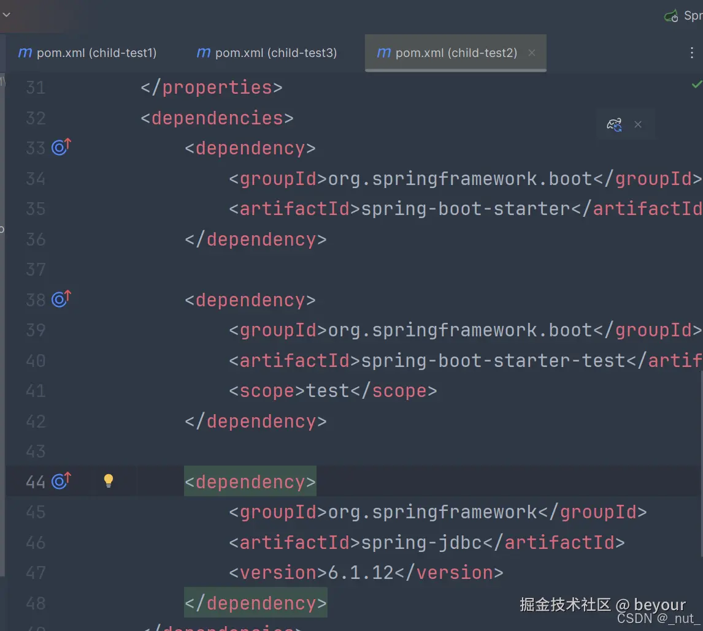Click gutter dependency marker on line 38

(x=61, y=299)
